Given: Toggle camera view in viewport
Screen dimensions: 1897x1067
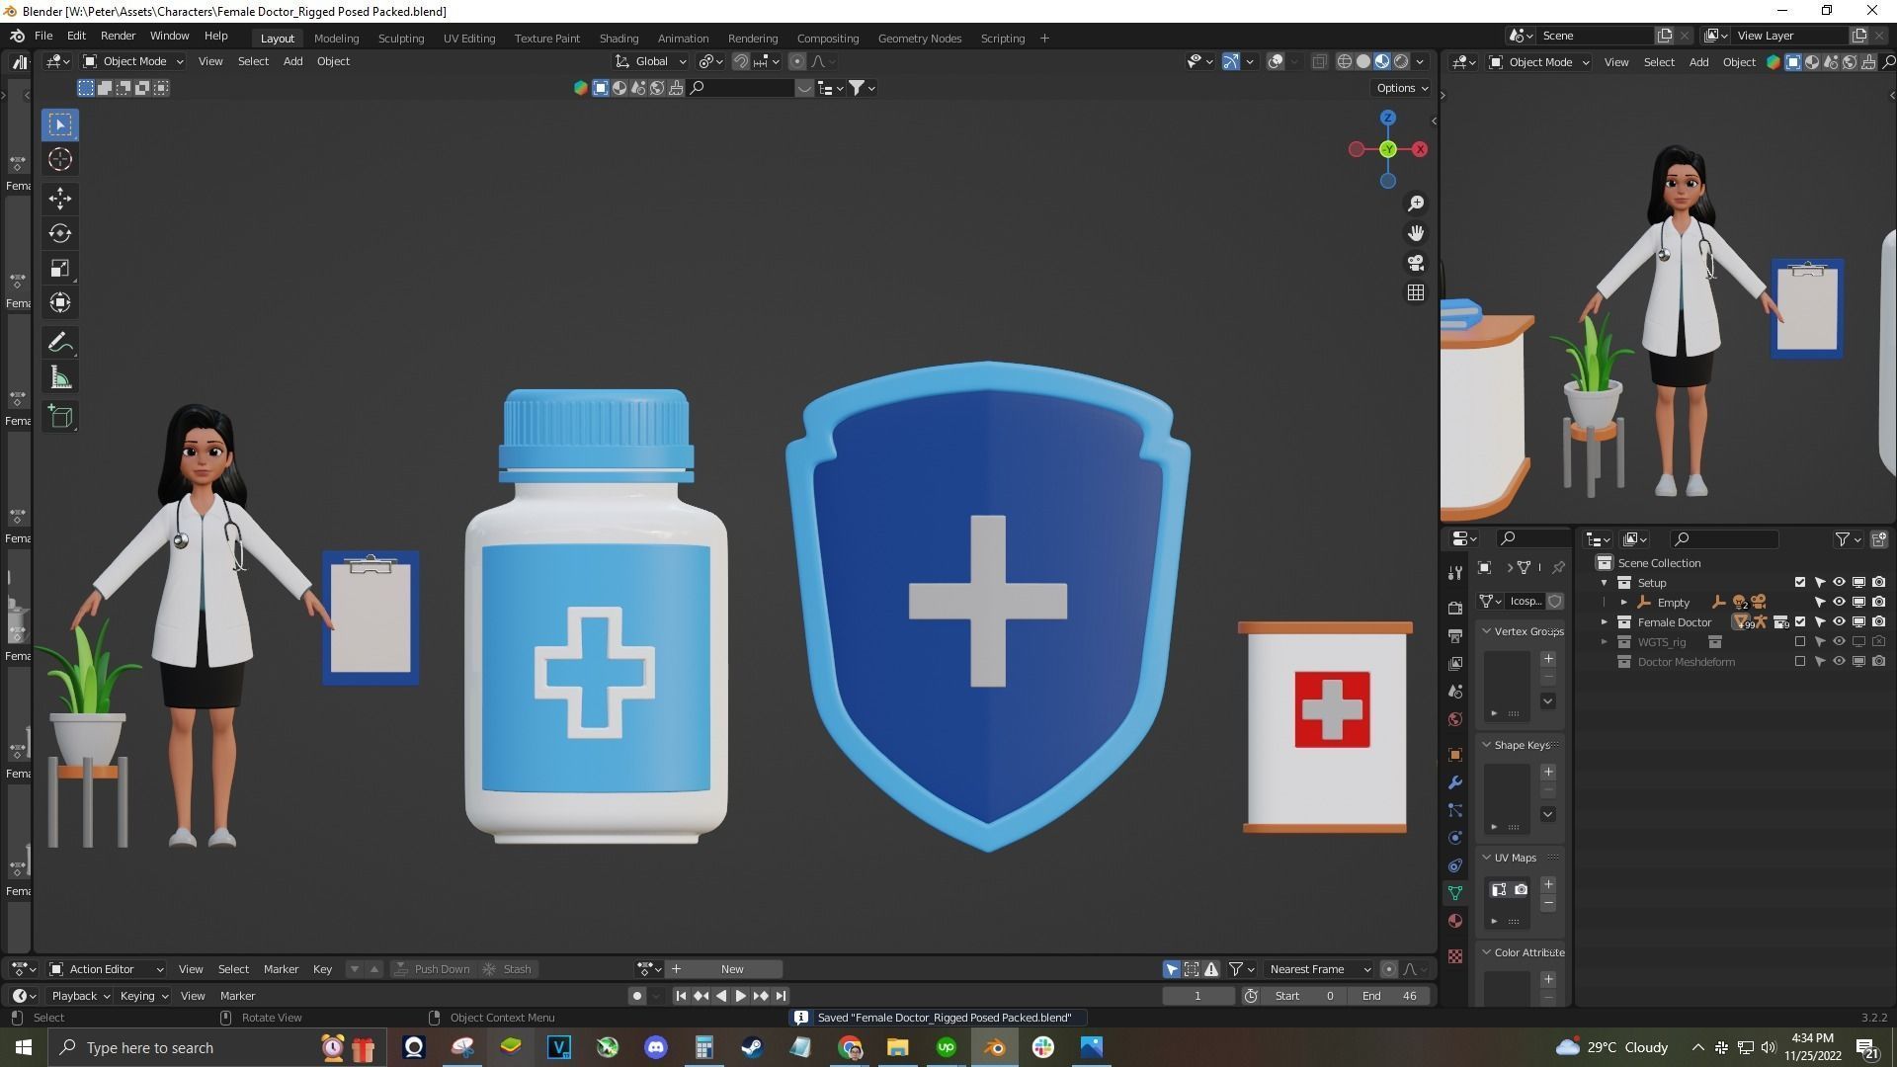Looking at the screenshot, I should [x=1416, y=263].
